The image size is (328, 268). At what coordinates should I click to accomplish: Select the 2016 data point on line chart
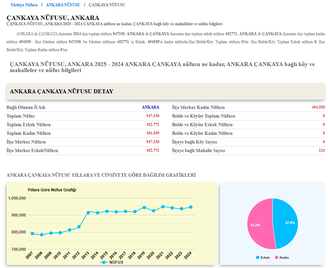116,212
